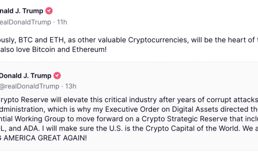The width and height of the screenshot is (258, 155).
Task: Click the '@realDonaldTrump' handle in the quoted post
Action: (30, 86)
